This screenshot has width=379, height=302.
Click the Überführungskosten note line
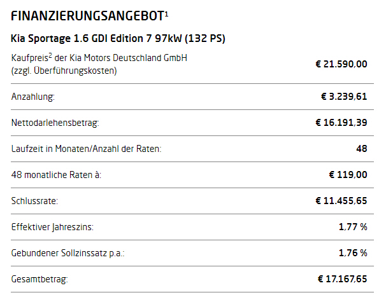pos(64,71)
